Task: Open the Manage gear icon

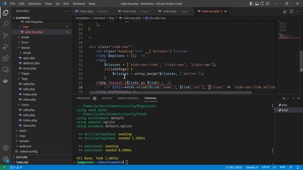Action: (6, 159)
